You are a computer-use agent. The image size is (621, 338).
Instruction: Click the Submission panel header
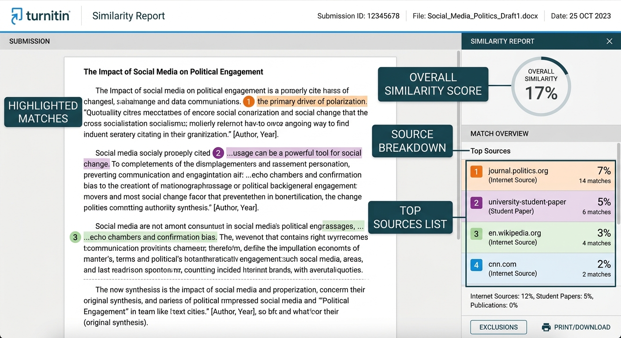click(x=231, y=41)
